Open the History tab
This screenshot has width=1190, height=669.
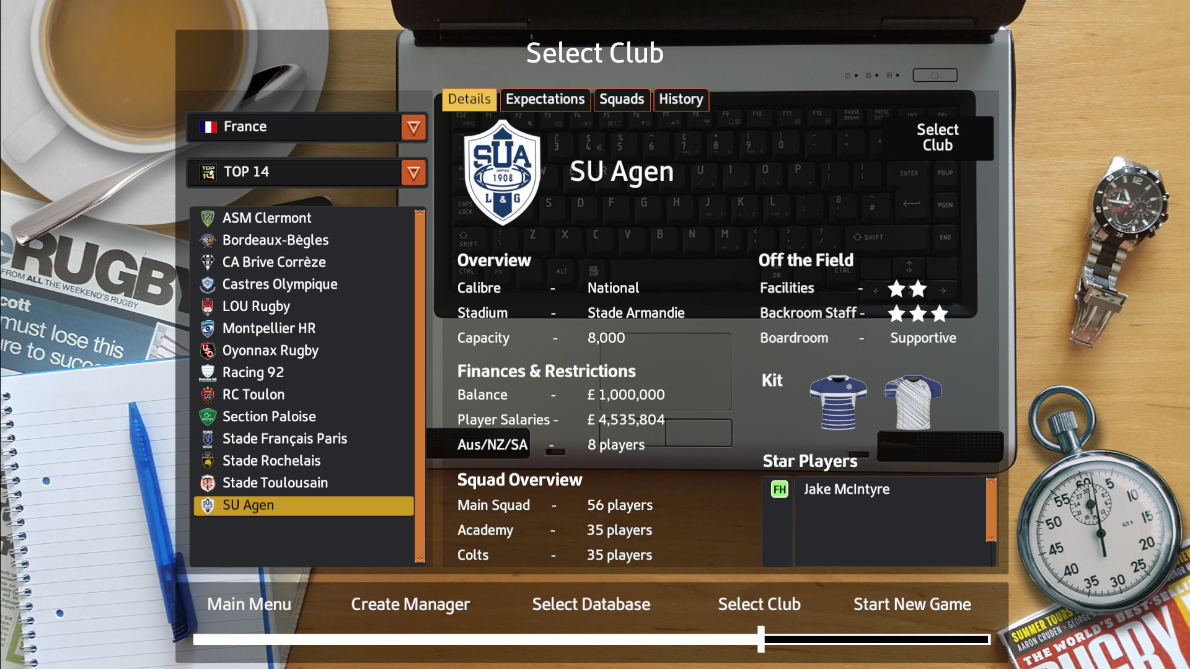(681, 99)
